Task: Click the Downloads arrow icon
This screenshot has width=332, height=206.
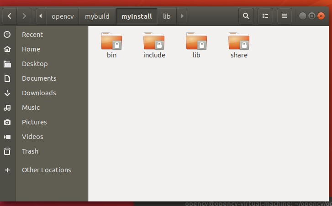Action: point(7,93)
